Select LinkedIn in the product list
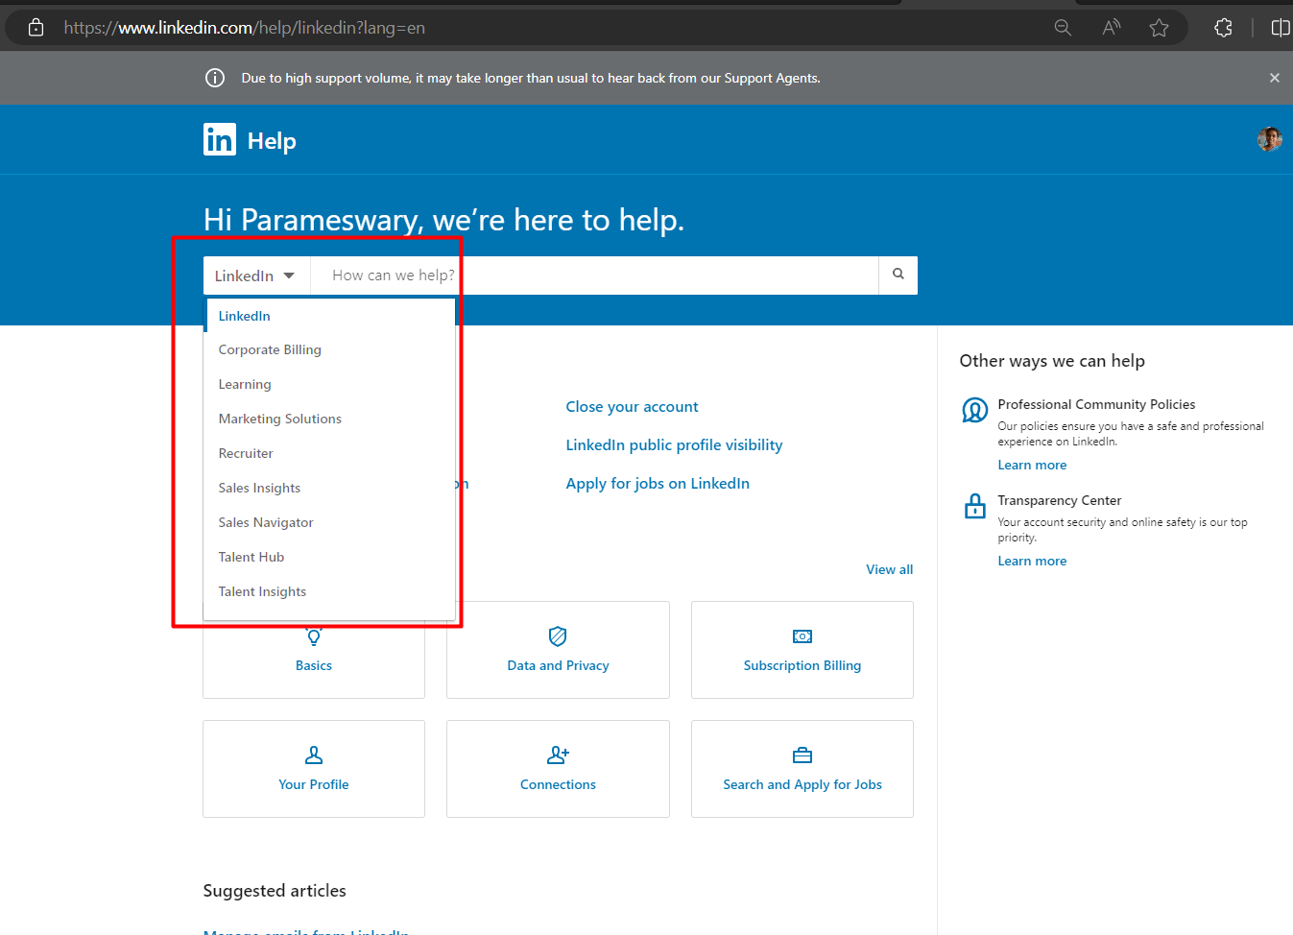This screenshot has width=1293, height=935. [331, 316]
